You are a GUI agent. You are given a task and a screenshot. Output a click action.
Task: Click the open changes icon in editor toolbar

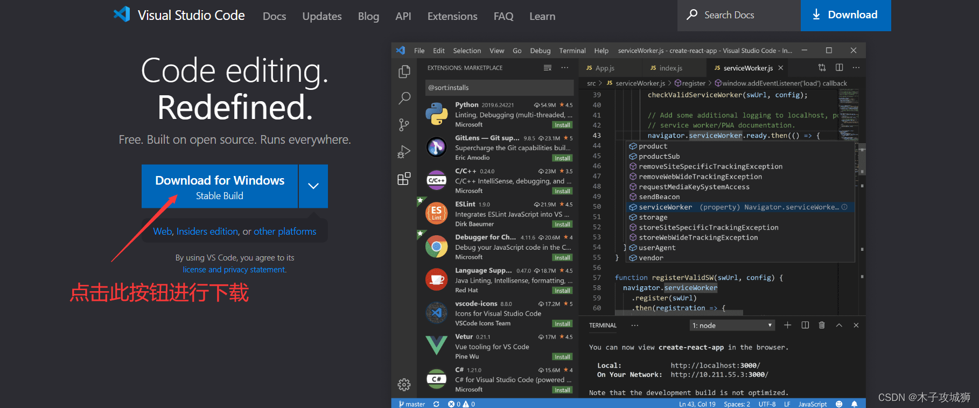point(822,68)
